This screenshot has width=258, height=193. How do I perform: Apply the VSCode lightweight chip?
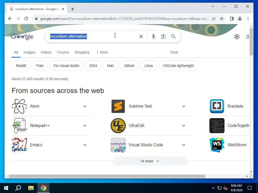(178, 66)
